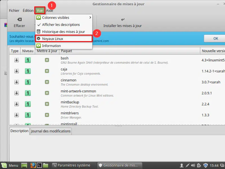
Task: Click the user tray icon
Action: pos(181,165)
